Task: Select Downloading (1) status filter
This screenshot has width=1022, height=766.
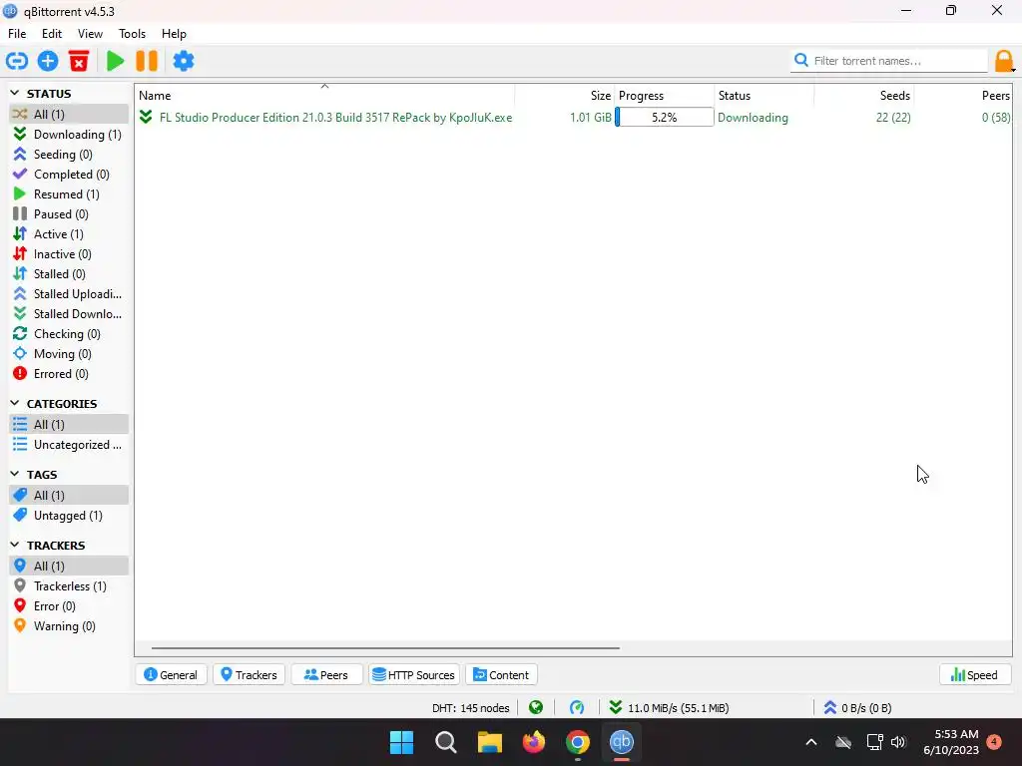Action: 69,135
